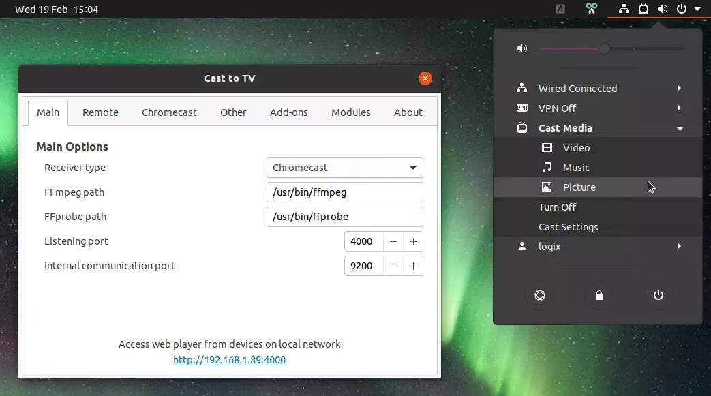Viewport: 711px width, 396px height.
Task: Open the Receiver type dropdown
Action: click(344, 168)
